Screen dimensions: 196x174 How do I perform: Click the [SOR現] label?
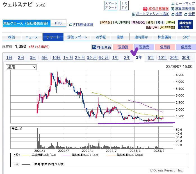coord(106,22)
